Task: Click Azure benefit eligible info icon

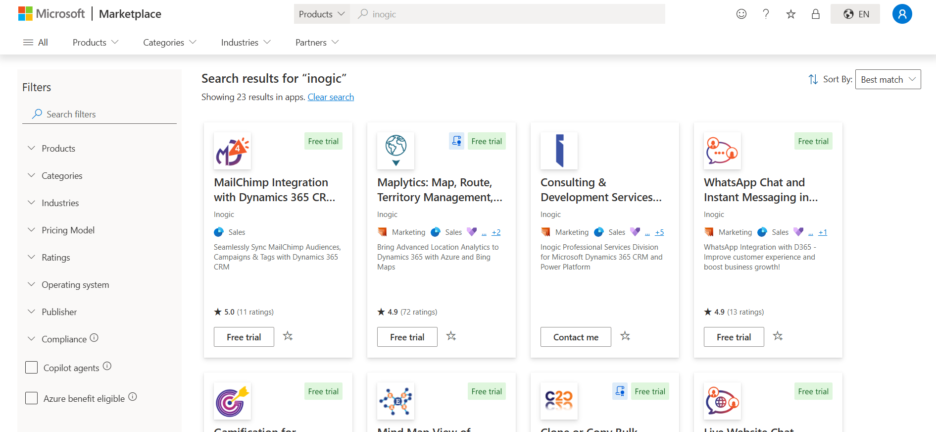Action: [x=133, y=397]
